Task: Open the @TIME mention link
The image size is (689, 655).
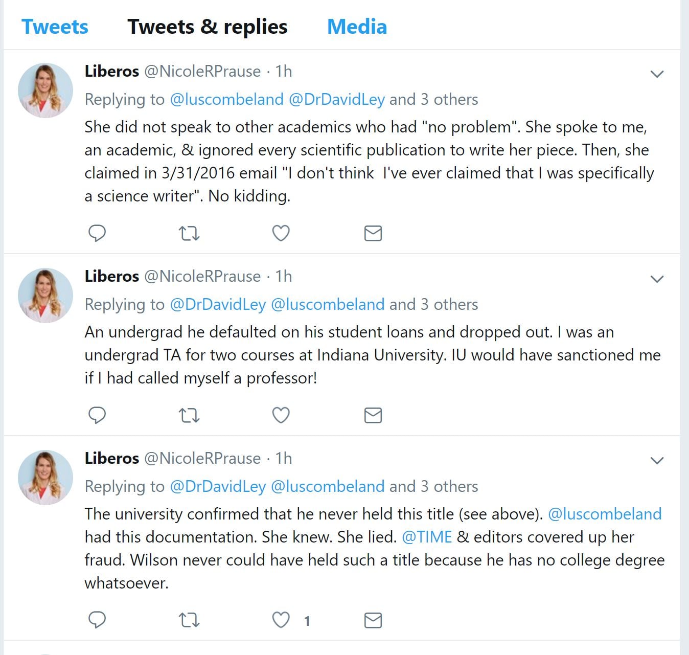Action: [427, 537]
